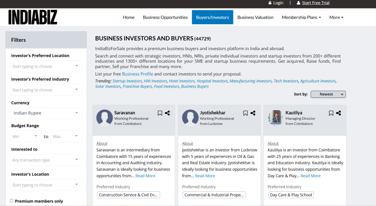Open the Budget Range Min dropdown
Image resolution: width=376 pixels, height=206 pixels.
click(26, 136)
